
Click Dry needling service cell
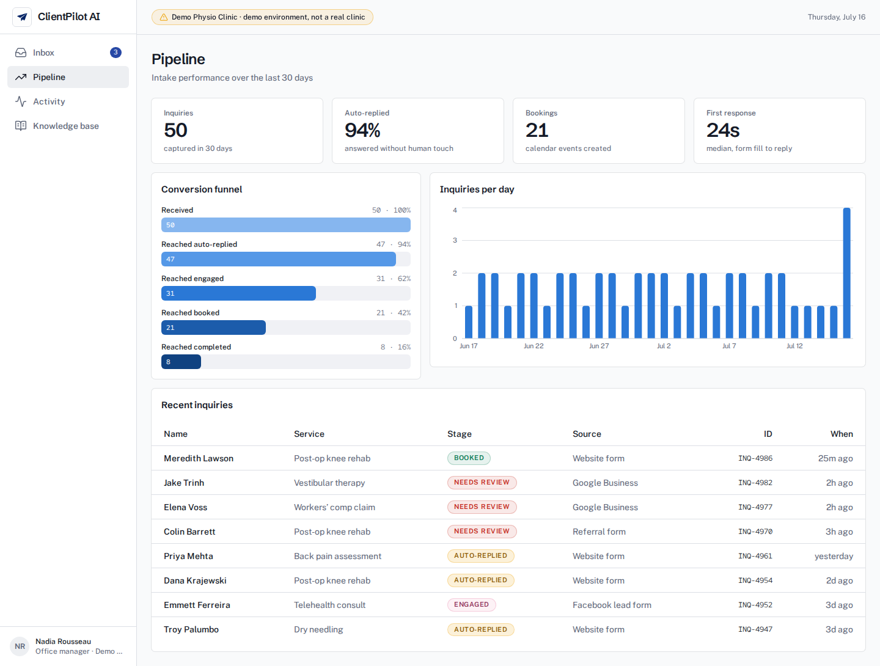tap(318, 629)
